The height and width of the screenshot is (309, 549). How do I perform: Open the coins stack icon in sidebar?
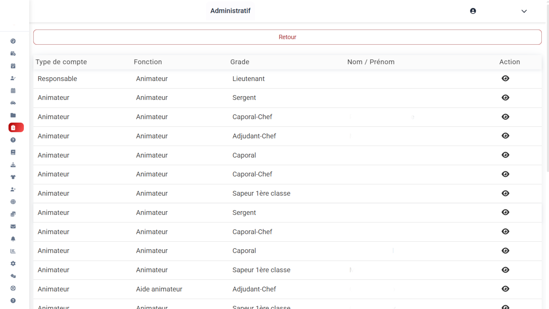click(x=13, y=214)
